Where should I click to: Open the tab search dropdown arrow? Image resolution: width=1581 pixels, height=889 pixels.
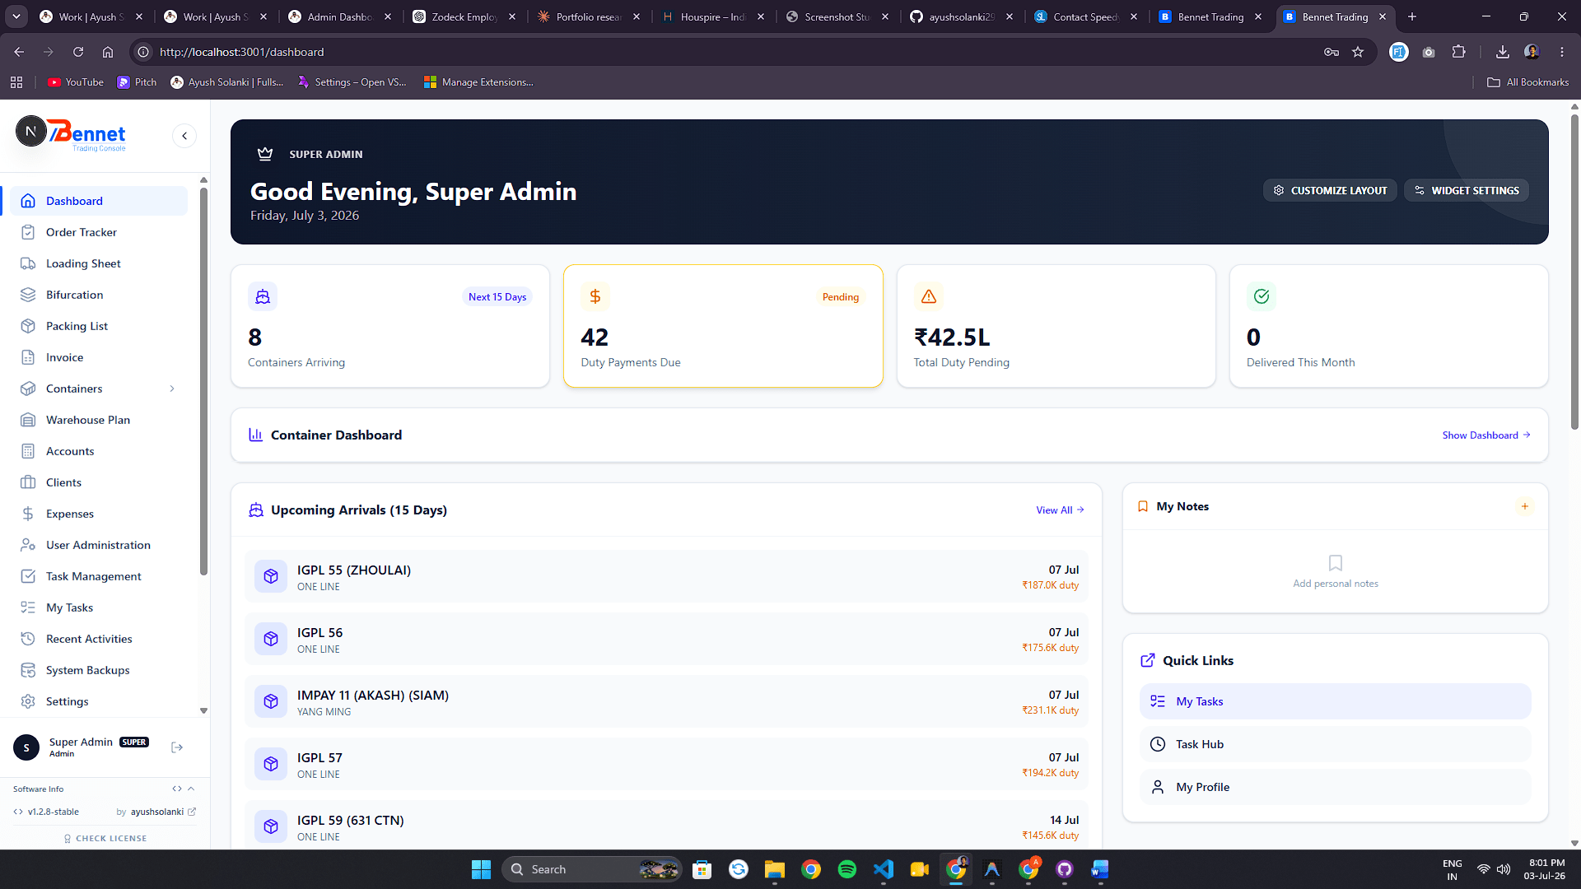pyautogui.click(x=16, y=16)
